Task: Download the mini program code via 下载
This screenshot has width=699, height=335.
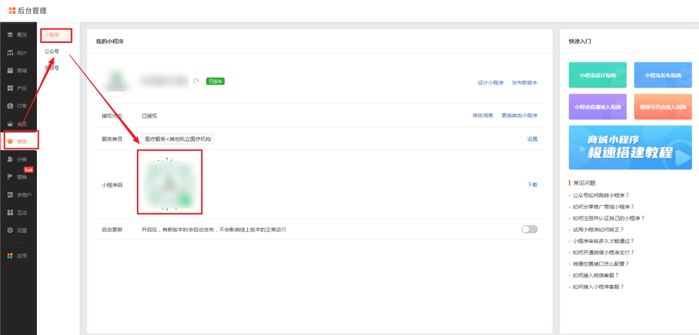Action: 532,184
